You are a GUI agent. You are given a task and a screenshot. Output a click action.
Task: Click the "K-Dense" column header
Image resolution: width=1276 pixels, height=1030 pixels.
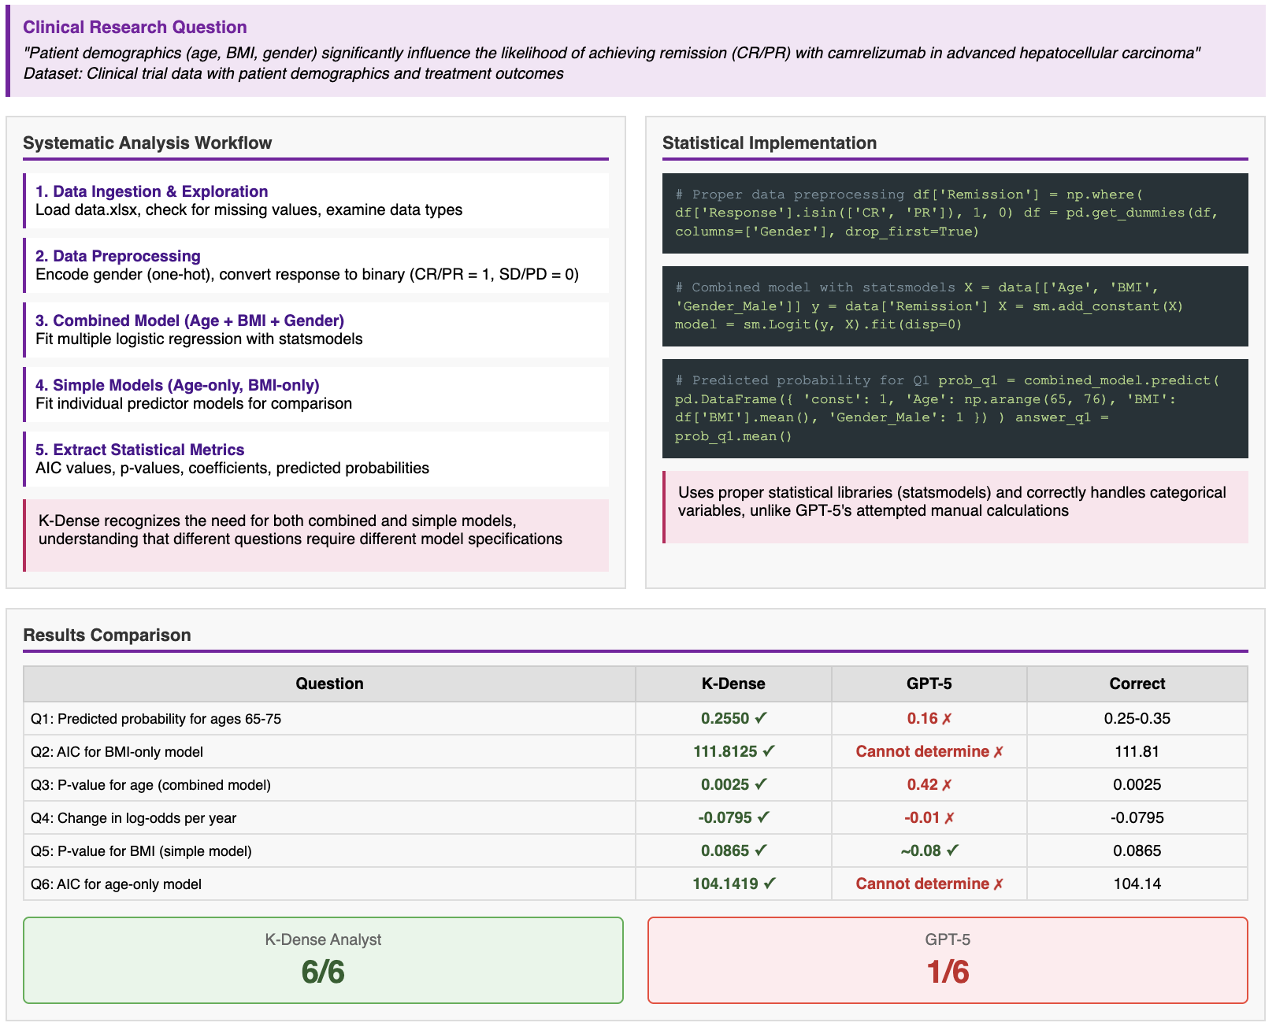(733, 684)
